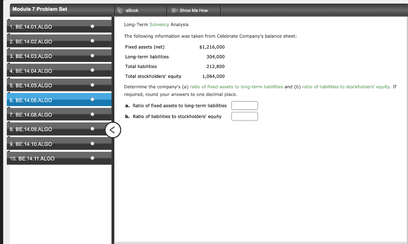
Task: Toggle the completion dot on BE.14.10.ALGO
Action: (x=92, y=144)
